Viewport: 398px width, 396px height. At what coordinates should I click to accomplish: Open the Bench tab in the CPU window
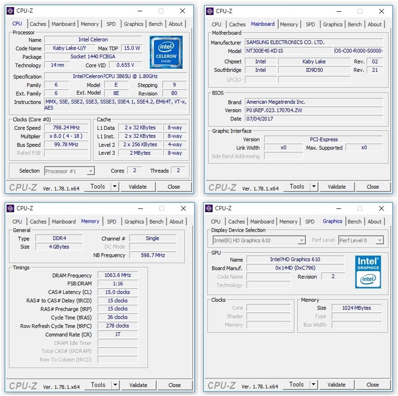[x=156, y=24]
